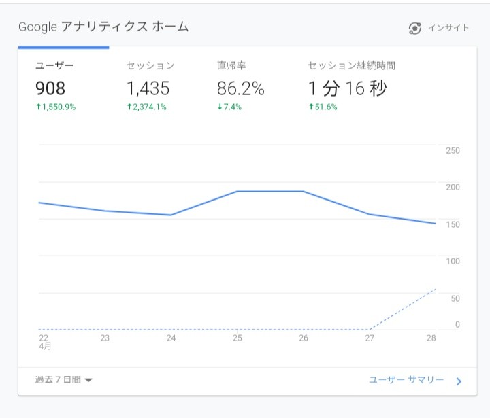Click the 1,435 sessions value
This screenshot has height=418, width=490.
(148, 88)
